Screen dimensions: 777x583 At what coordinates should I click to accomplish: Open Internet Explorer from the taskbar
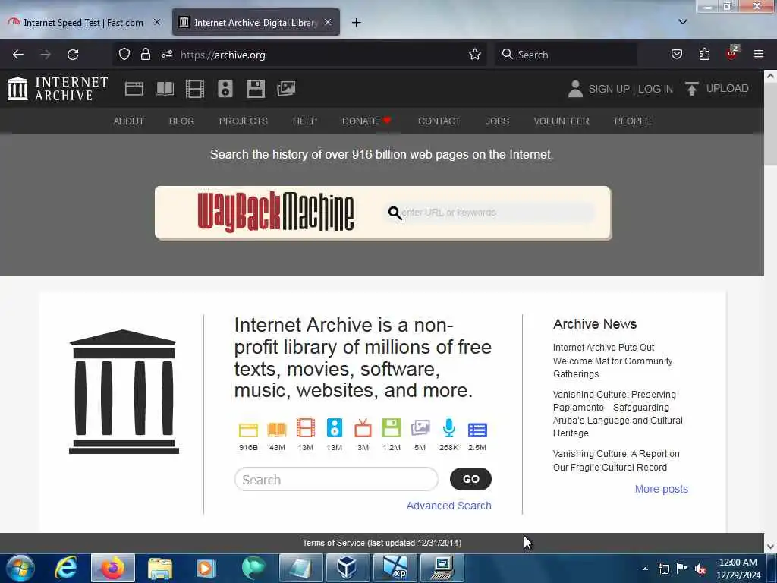pyautogui.click(x=65, y=568)
